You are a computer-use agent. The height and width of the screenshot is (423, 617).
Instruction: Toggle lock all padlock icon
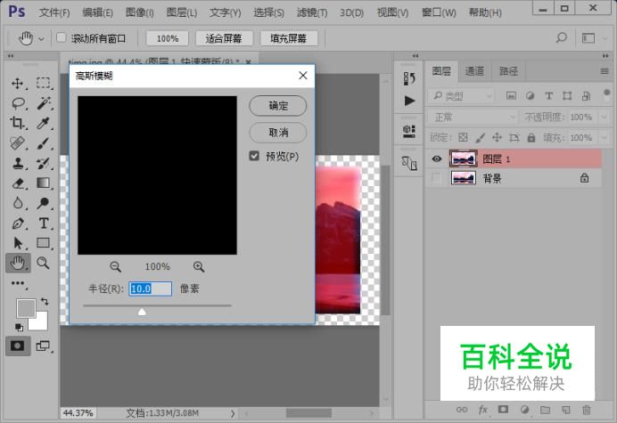coord(531,137)
